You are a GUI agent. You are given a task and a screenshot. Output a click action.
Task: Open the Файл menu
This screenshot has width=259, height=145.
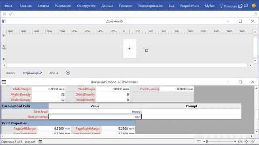[x=8, y=6]
